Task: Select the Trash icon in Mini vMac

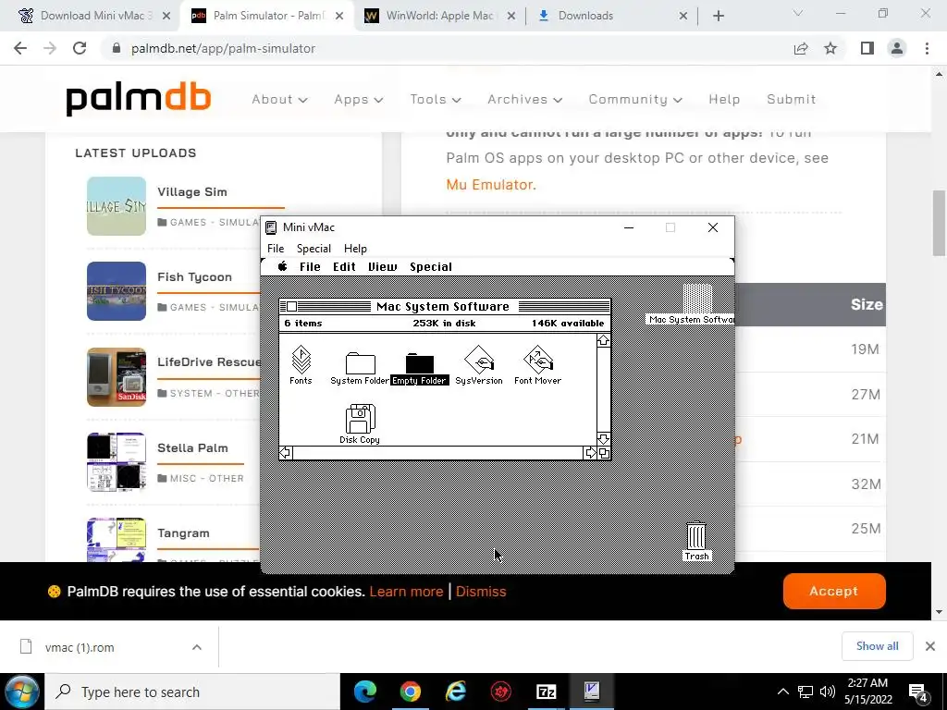Action: [696, 535]
